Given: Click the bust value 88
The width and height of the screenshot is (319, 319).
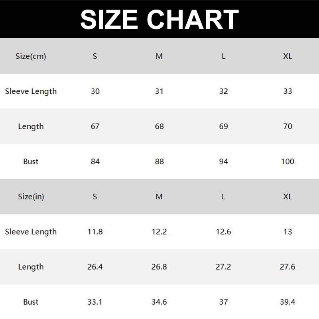Looking at the screenshot, I should pos(159,161).
